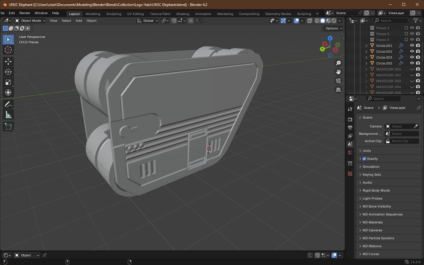424x265 pixels.
Task: Expand the Circle.001 tree item
Action: tap(366, 46)
